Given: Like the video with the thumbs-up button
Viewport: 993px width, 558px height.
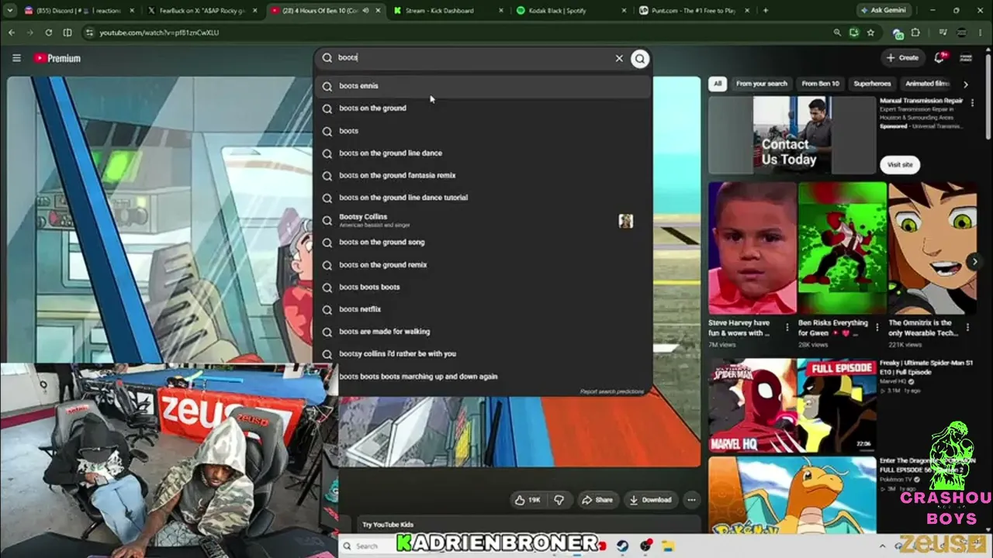Looking at the screenshot, I should click(x=528, y=500).
